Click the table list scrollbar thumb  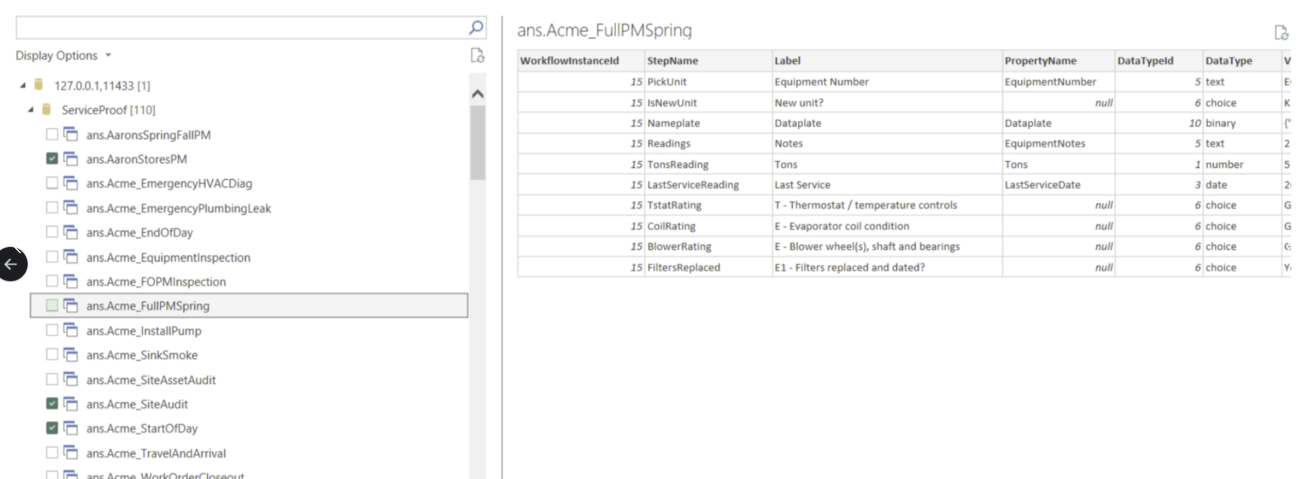[477, 143]
